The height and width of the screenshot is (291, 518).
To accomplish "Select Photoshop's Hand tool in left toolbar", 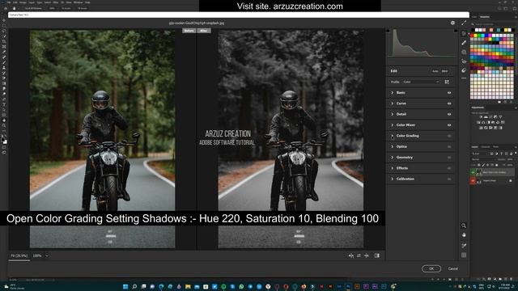I will point(4,120).
